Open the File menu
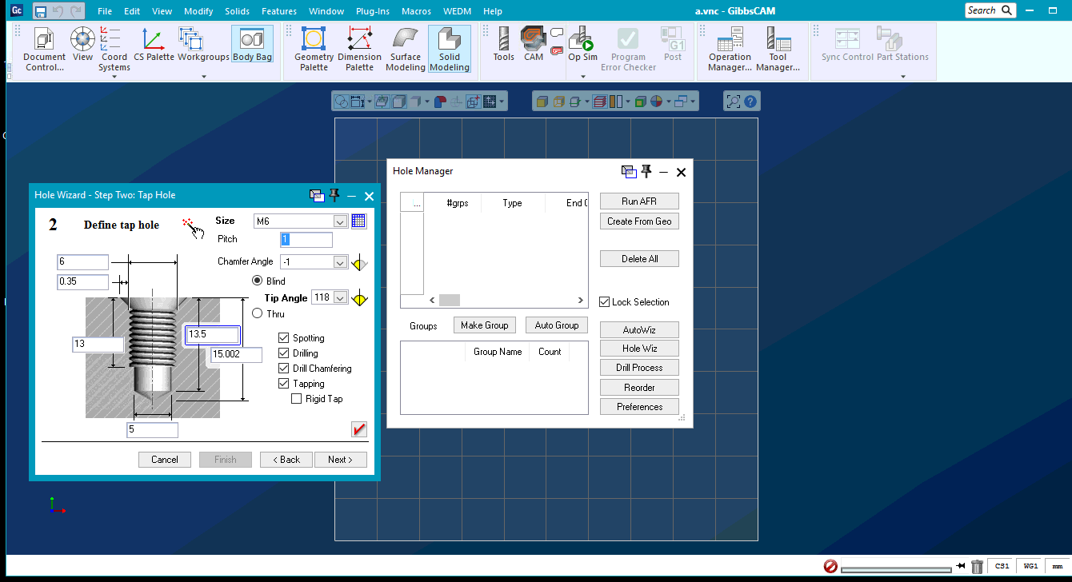This screenshot has width=1072, height=582. (x=105, y=11)
